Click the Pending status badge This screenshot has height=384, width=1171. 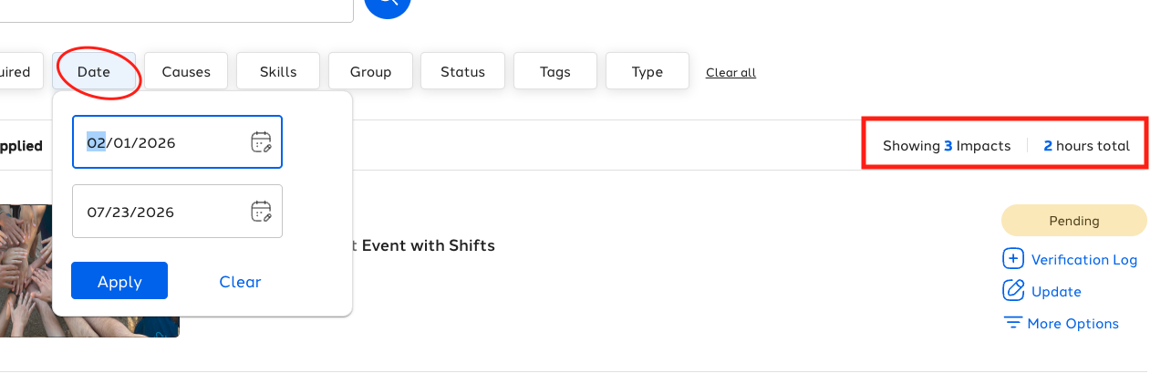coord(1074,221)
